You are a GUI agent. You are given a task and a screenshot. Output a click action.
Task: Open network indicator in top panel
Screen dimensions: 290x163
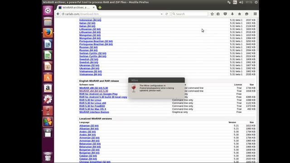(229, 2)
